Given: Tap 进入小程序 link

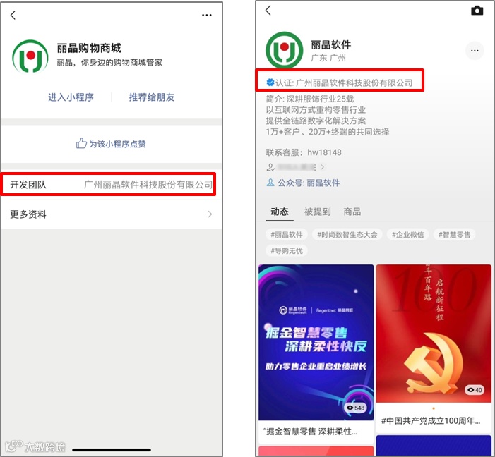Looking at the screenshot, I should [x=71, y=97].
